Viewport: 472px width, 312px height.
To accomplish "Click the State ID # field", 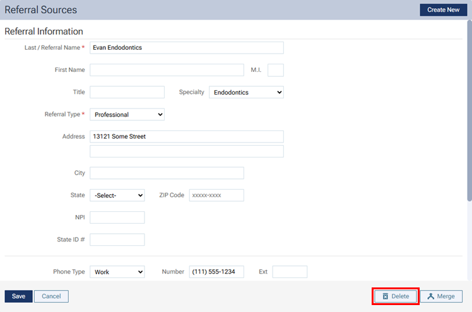I will coord(117,240).
